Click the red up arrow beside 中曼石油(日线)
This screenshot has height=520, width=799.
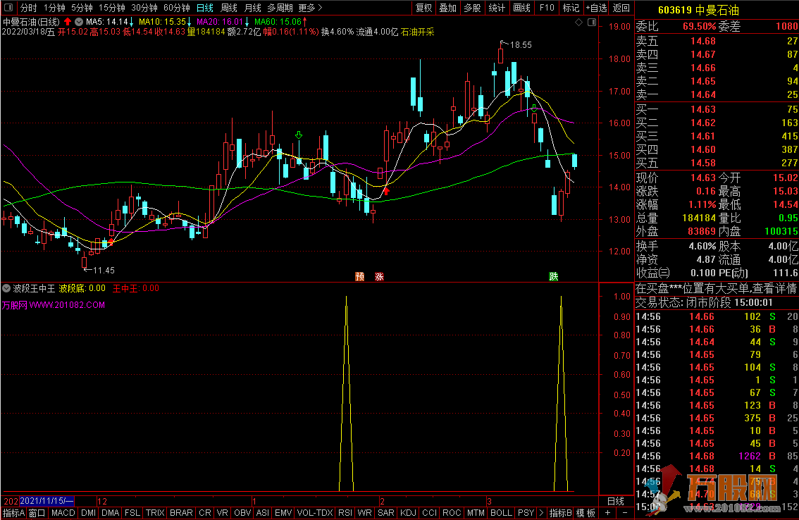68,22
